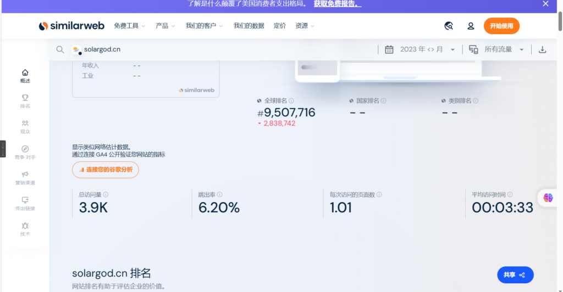Open the 2023 年 date range dropdown
Image resolution: width=563 pixels, height=292 pixels.
427,49
